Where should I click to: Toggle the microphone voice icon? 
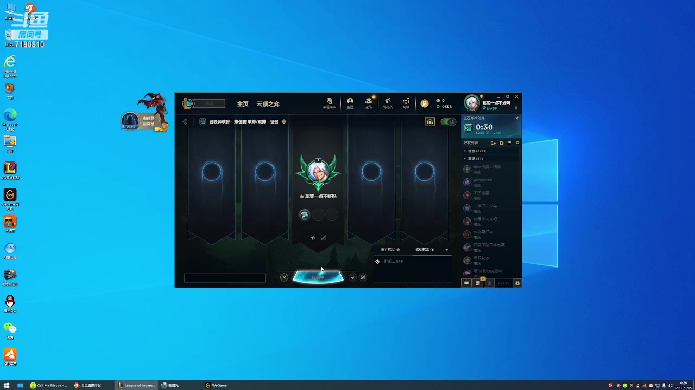pyautogui.click(x=489, y=283)
